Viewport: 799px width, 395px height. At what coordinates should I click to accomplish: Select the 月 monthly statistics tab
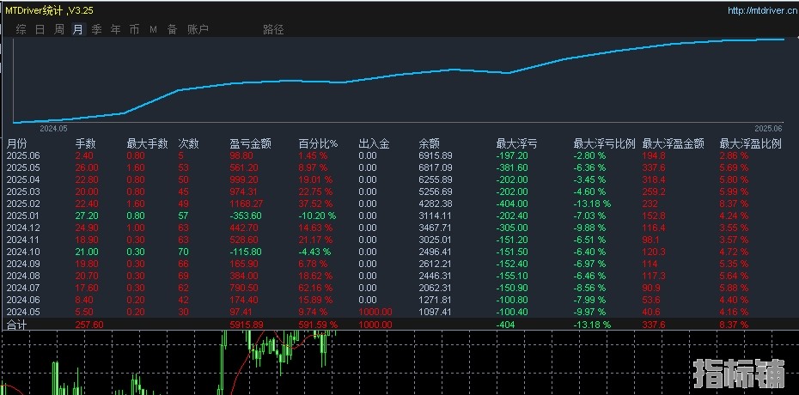[x=77, y=29]
